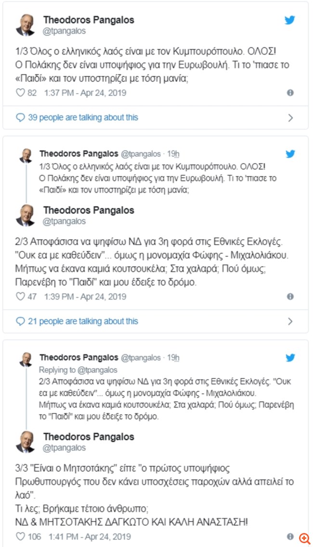Viewport: 313px width, 547px height.
Task: Click the Twitter bird icon on second tweet
Action: click(290, 154)
